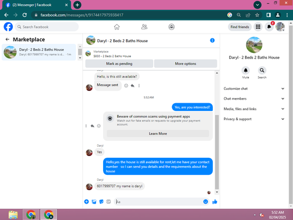Click More options button
The width and height of the screenshot is (293, 220).
[x=186, y=63]
